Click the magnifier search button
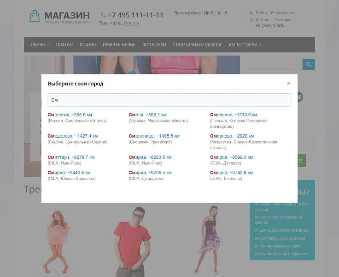Image resolution: width=339 pixels, height=277 pixels. click(x=309, y=64)
